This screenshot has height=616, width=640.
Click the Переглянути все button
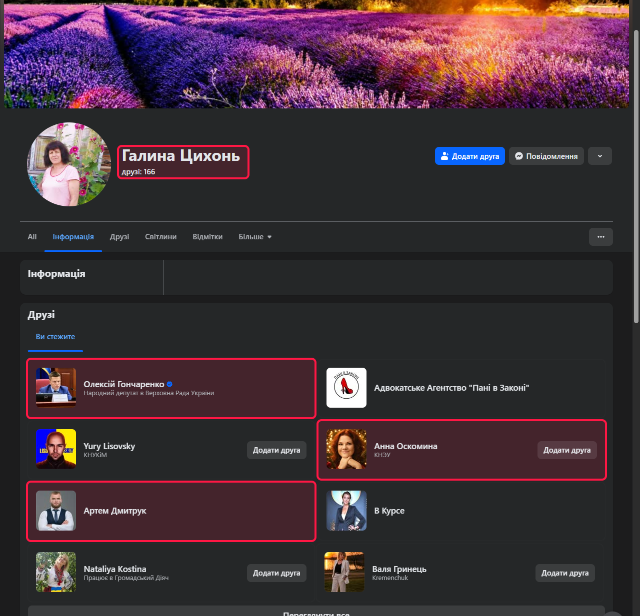(316, 612)
